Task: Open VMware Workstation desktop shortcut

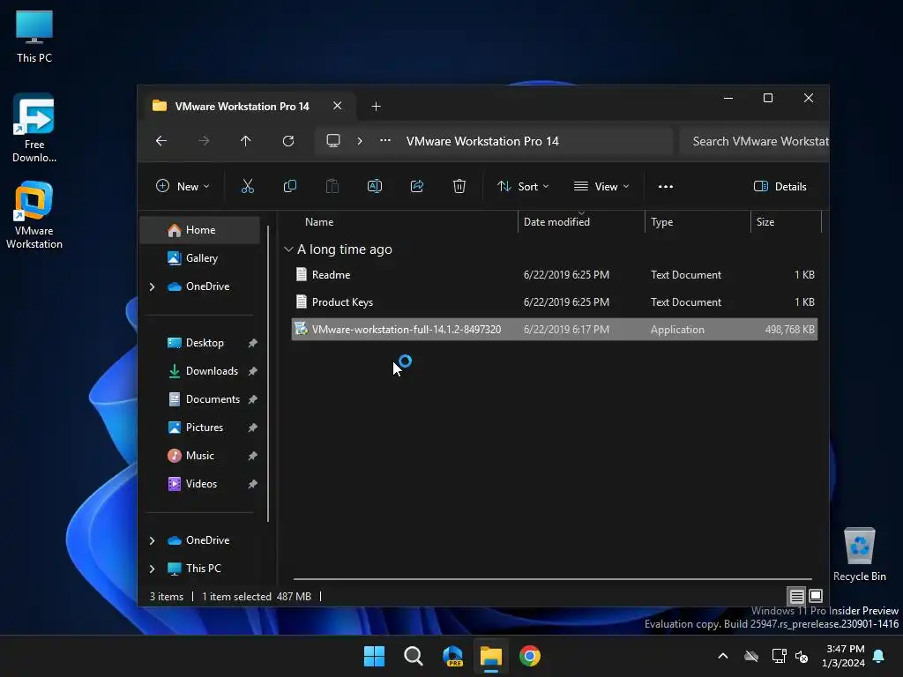Action: tap(34, 215)
